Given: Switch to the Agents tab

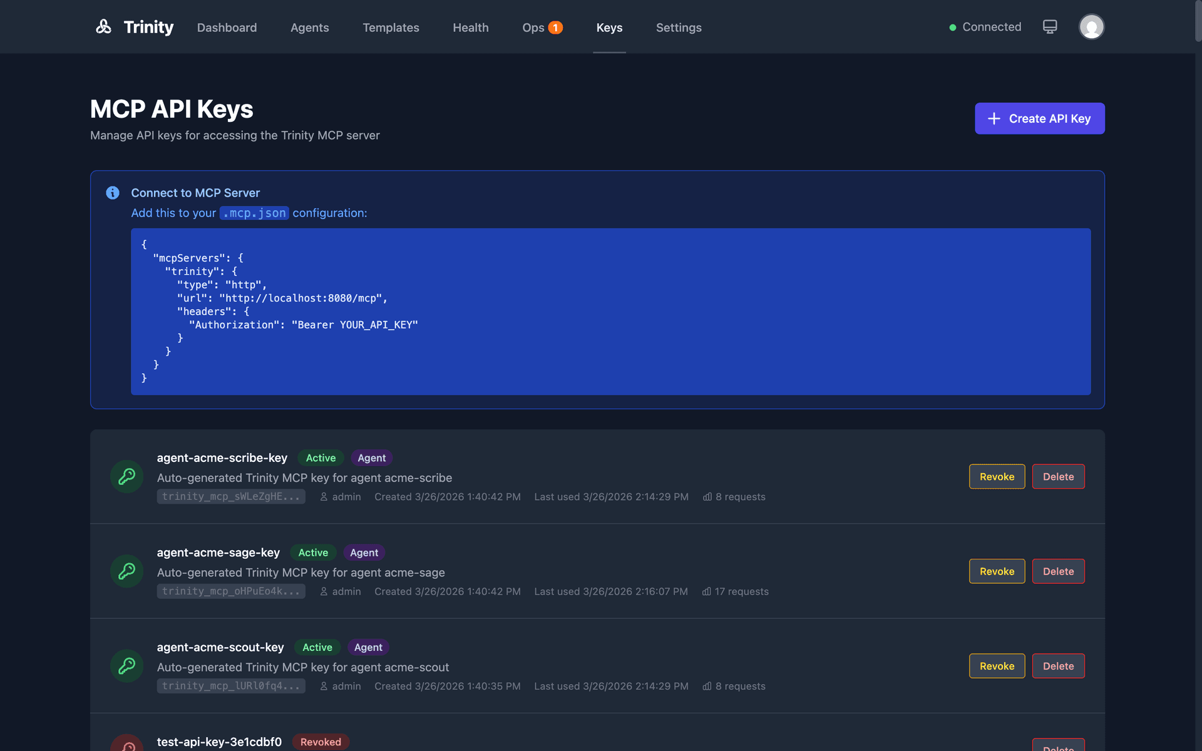Looking at the screenshot, I should [309, 28].
